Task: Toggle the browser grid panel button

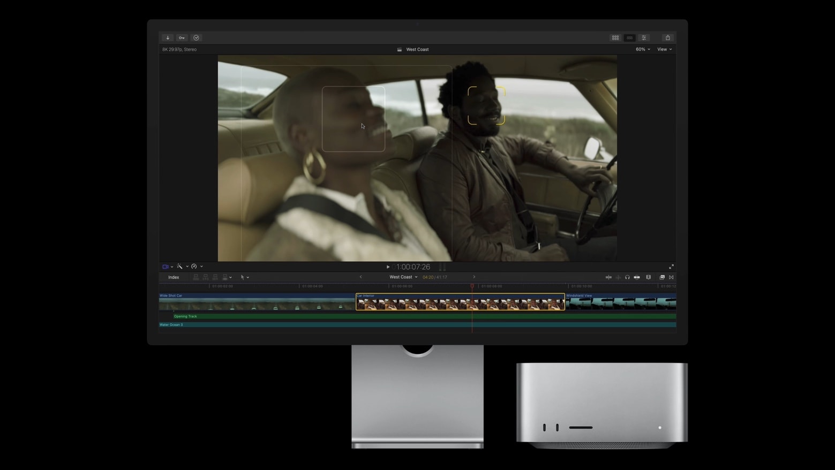Action: click(615, 38)
